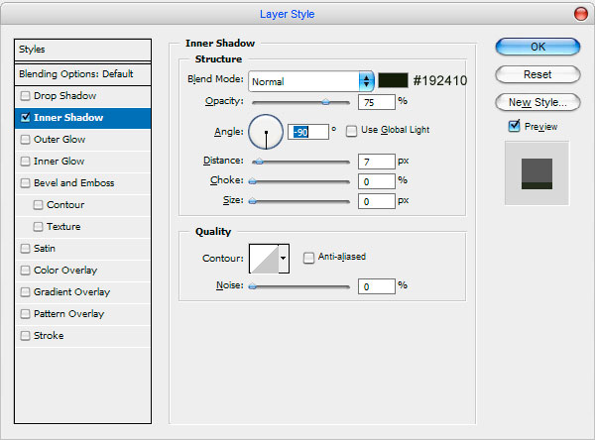Click the Distance value field
The image size is (595, 440).
pyautogui.click(x=377, y=162)
